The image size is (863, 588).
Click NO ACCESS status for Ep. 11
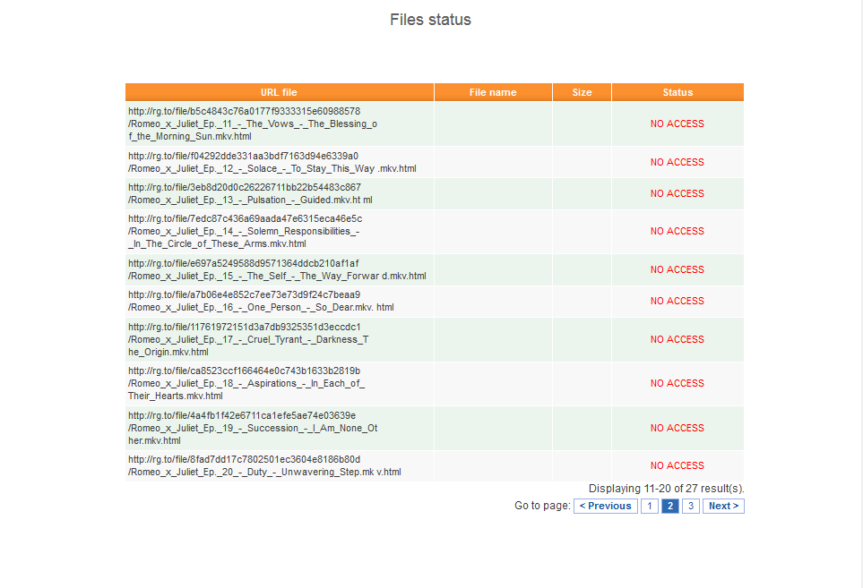tap(677, 124)
